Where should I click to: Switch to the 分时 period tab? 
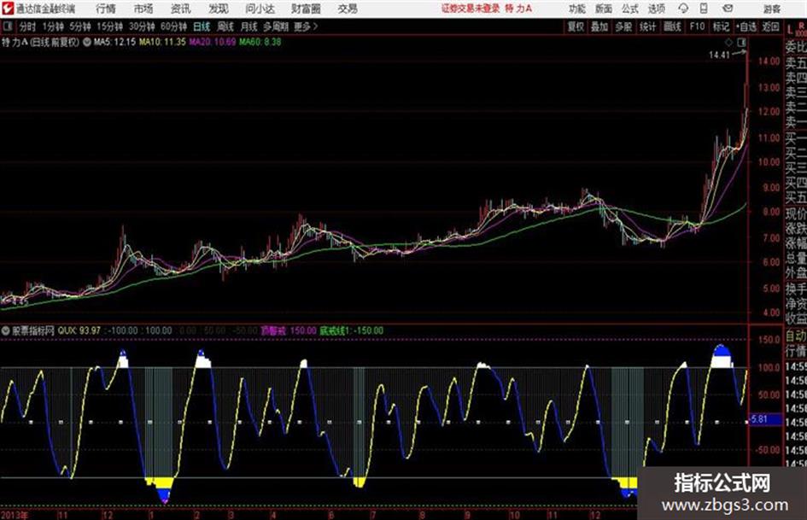28,26
